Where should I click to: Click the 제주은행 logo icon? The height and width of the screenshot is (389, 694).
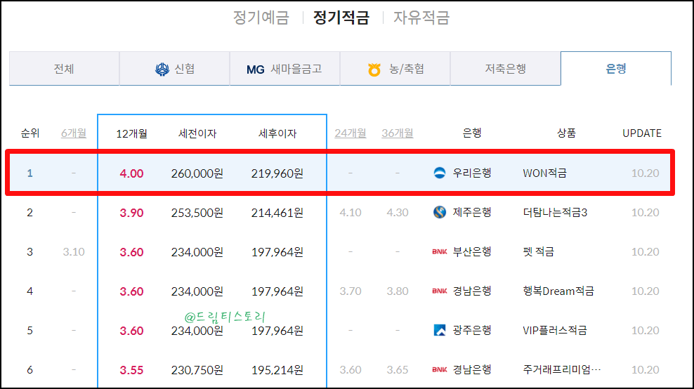tap(440, 212)
